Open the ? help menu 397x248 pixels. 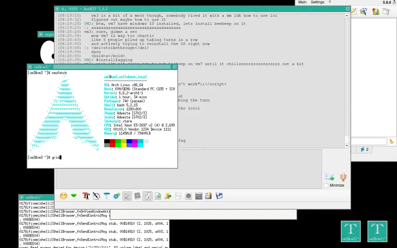coord(330,2)
